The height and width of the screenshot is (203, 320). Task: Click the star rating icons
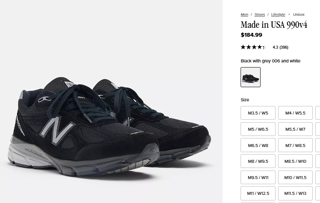[x=254, y=47]
